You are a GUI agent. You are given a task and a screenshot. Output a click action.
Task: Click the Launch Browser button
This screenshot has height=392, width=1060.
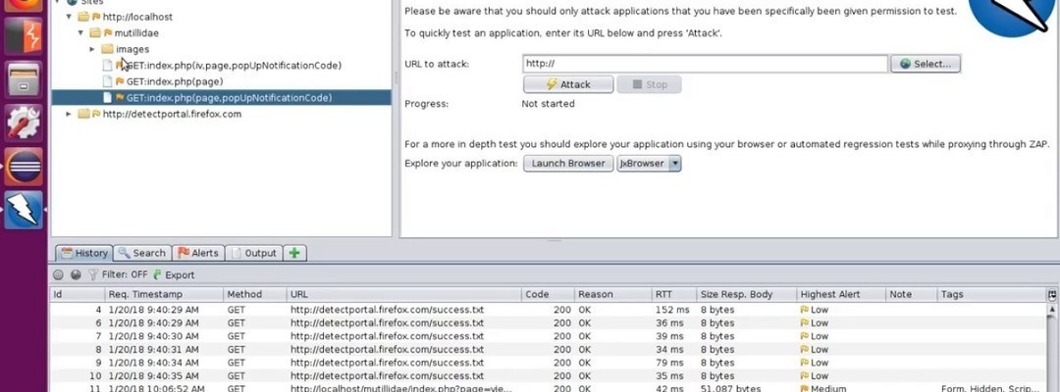pyautogui.click(x=568, y=164)
